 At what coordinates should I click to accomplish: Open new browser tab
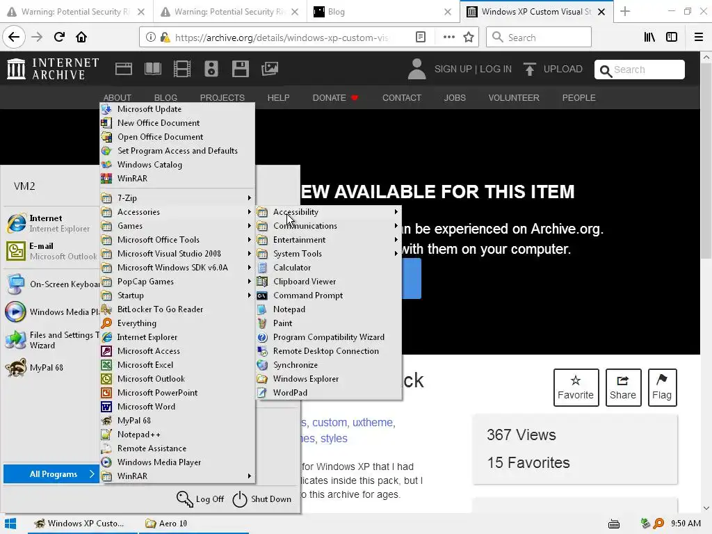[625, 11]
